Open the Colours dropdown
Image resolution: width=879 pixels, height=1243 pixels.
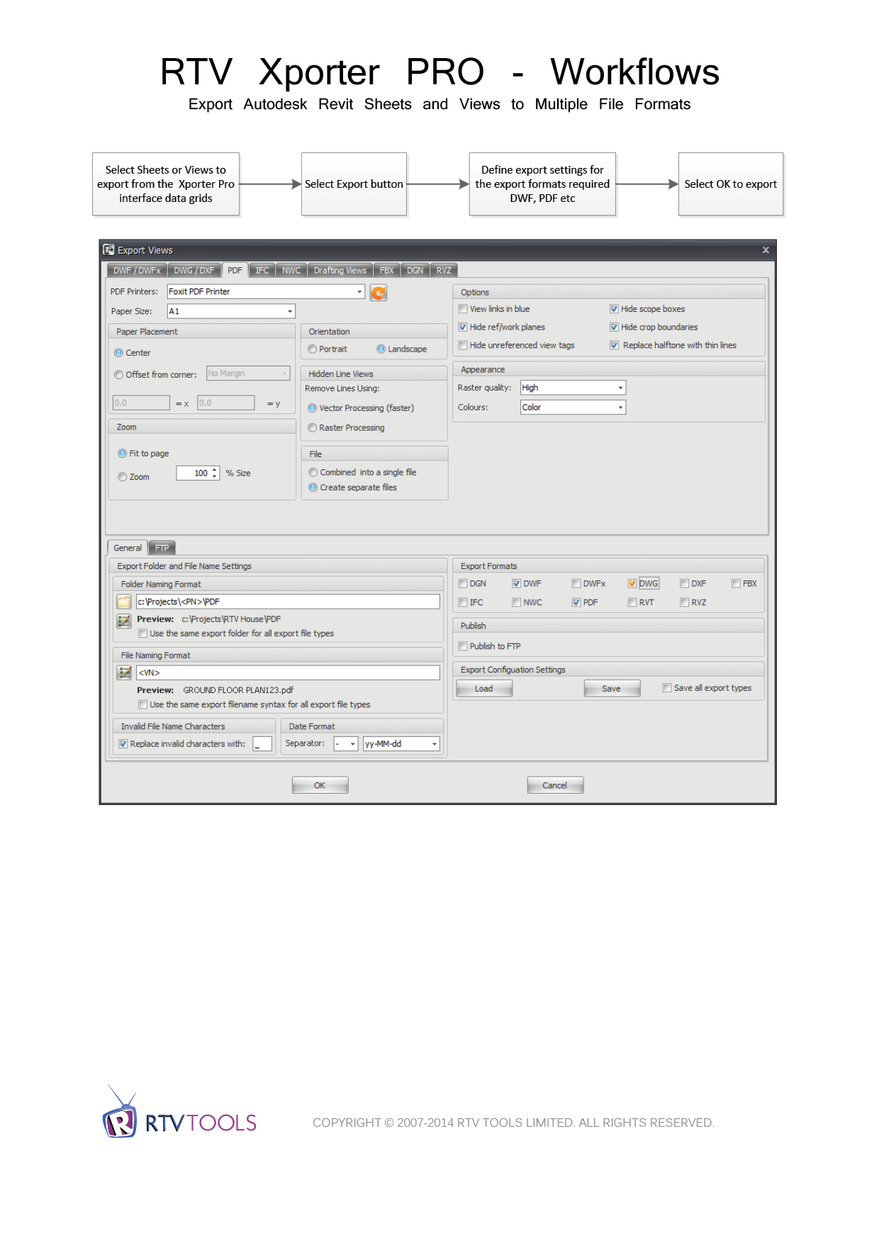(x=620, y=407)
